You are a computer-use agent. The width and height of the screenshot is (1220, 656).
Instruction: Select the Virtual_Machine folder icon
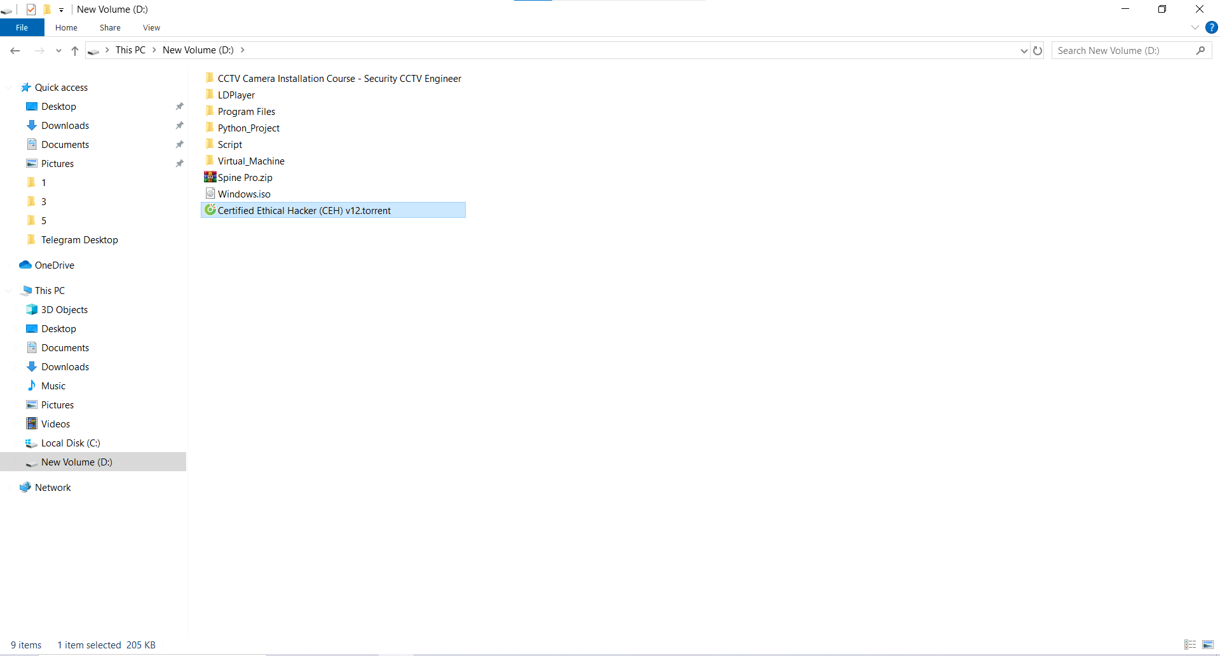(210, 161)
